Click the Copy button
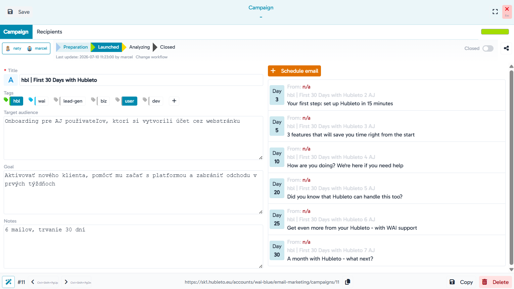514x289 pixels. point(462,282)
